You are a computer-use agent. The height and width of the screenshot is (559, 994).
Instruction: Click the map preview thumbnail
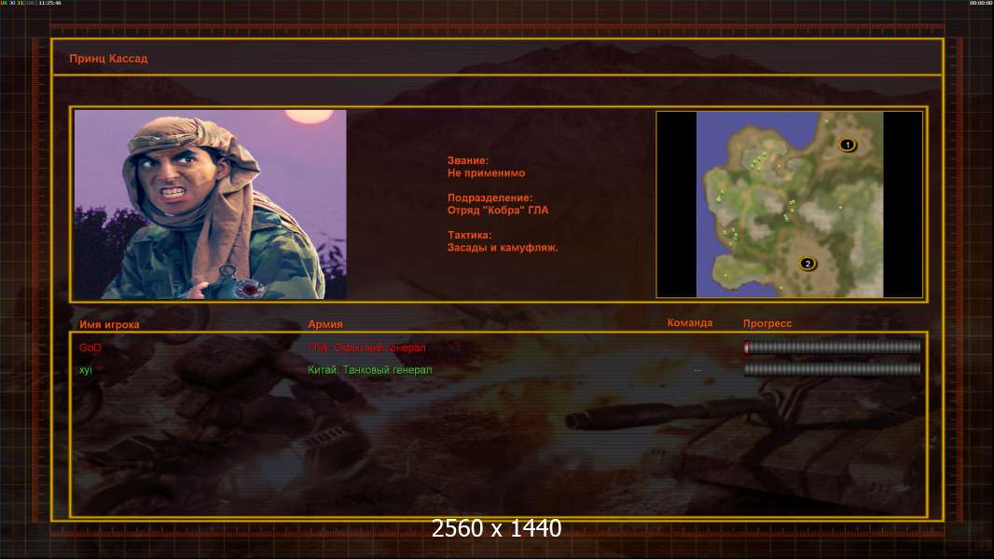(x=789, y=204)
